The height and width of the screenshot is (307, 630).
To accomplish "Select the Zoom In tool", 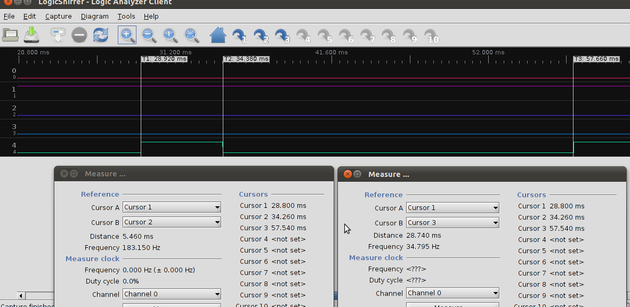I will [x=127, y=35].
